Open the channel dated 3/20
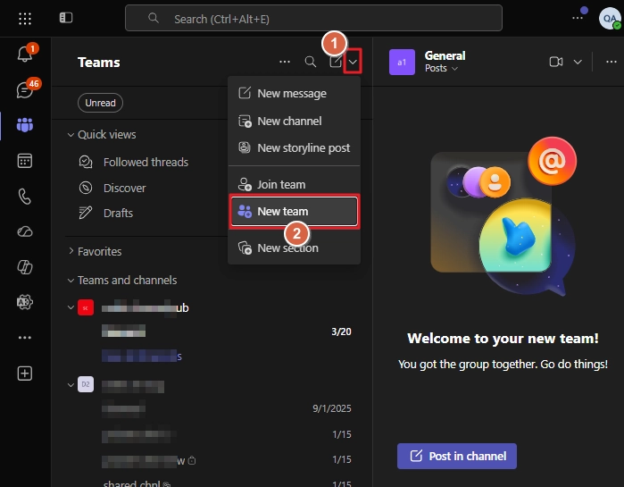Viewport: 624px width, 487px height. tap(227, 332)
